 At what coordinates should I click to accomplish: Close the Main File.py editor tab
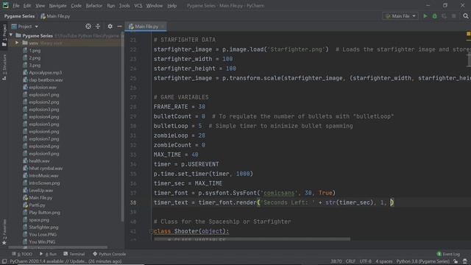click(163, 26)
